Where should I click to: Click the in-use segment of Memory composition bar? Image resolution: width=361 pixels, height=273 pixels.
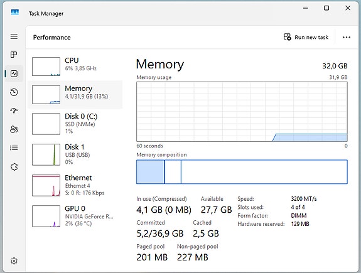pyautogui.click(x=150, y=172)
